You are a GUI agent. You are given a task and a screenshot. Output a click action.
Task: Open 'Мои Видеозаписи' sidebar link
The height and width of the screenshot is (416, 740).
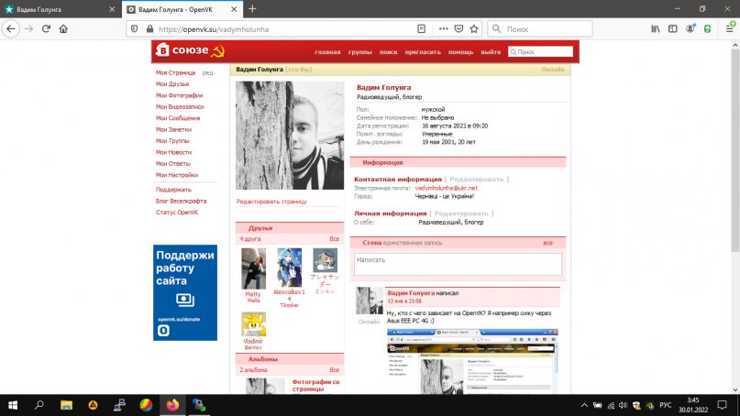180,106
